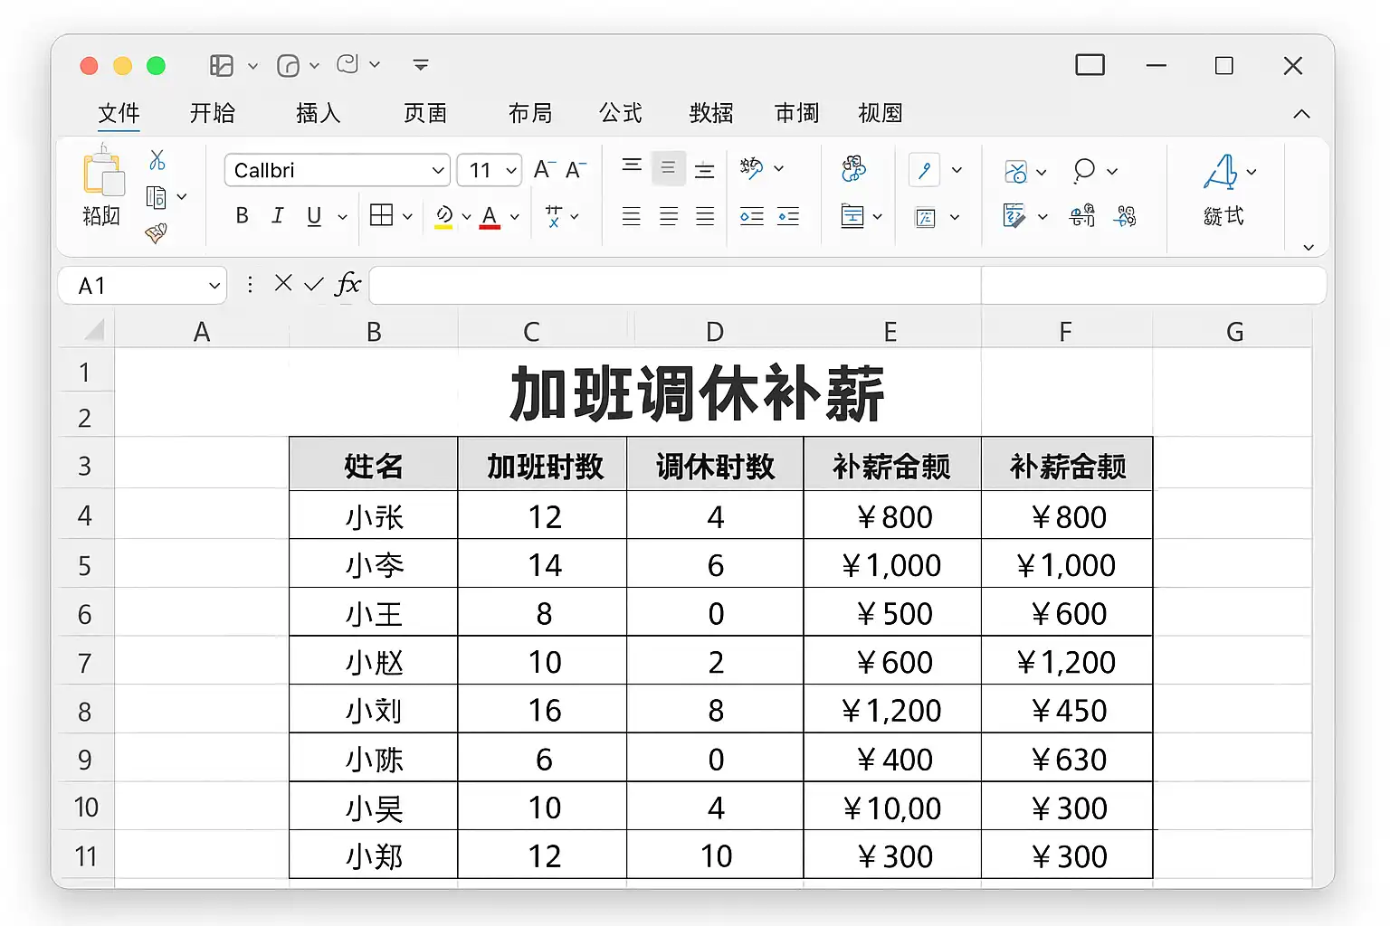Open the 插入 ribbon tab
Viewport: 1390px width, 926px height.
318,113
